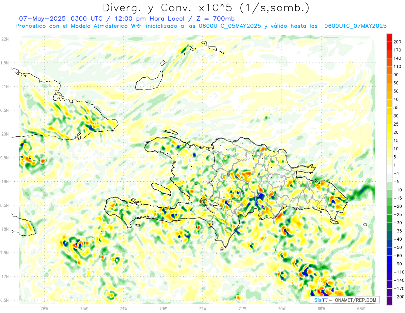The width and height of the screenshot is (405, 313).
Task: Click the positive '140' color scale value
Action: pyautogui.click(x=397, y=58)
